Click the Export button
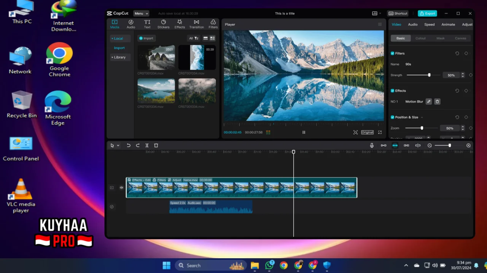The height and width of the screenshot is (273, 487). 427,13
